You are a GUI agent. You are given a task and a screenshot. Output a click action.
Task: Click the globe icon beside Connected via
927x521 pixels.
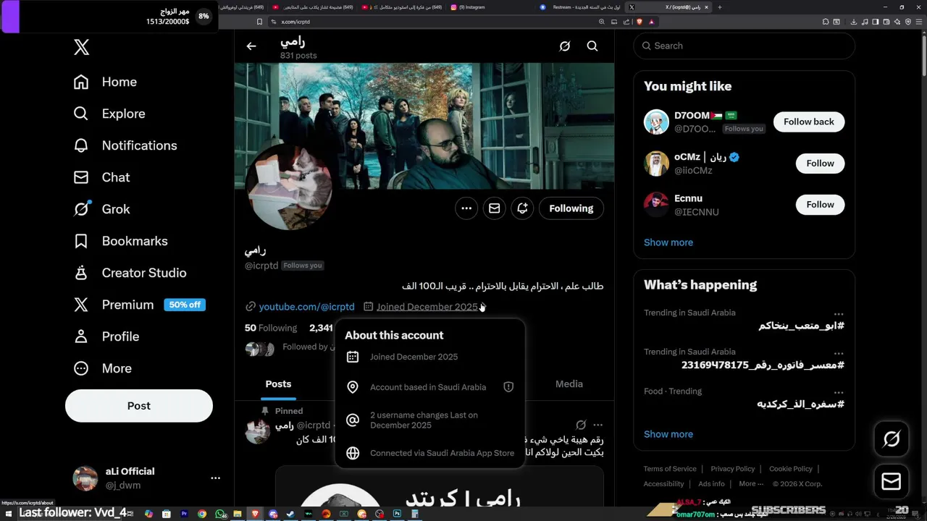pyautogui.click(x=353, y=453)
